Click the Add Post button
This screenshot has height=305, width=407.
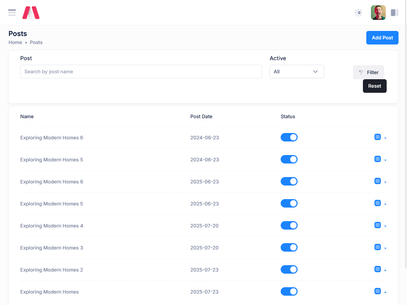tap(382, 38)
